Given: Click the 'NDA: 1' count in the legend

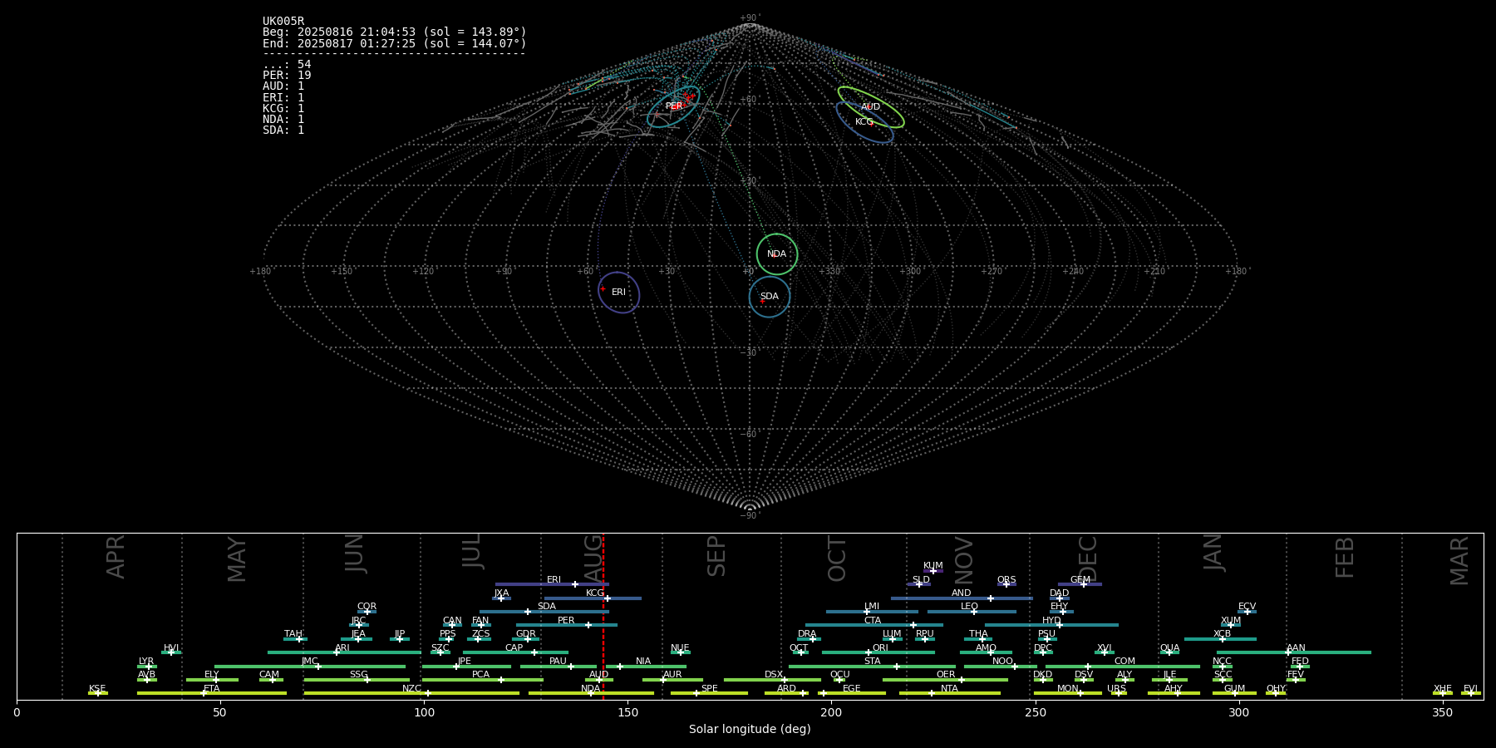Looking at the screenshot, I should coord(283,120).
